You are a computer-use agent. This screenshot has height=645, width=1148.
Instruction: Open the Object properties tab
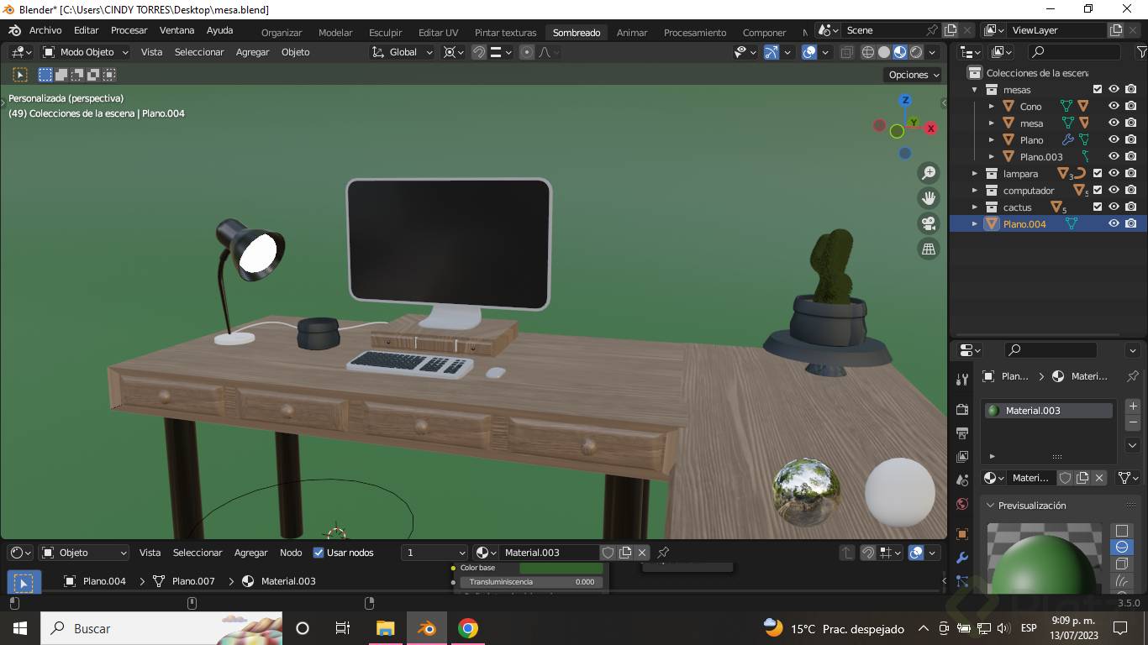(x=962, y=534)
